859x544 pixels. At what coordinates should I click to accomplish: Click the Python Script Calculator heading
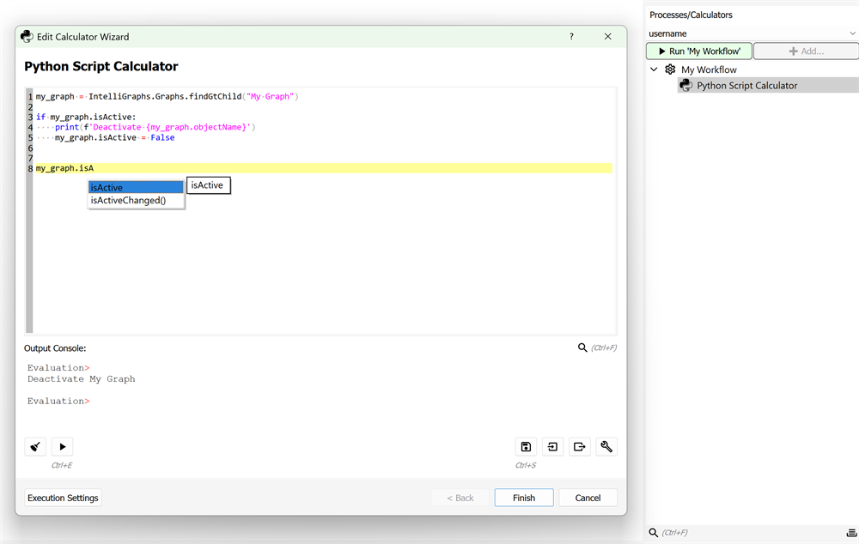(101, 66)
